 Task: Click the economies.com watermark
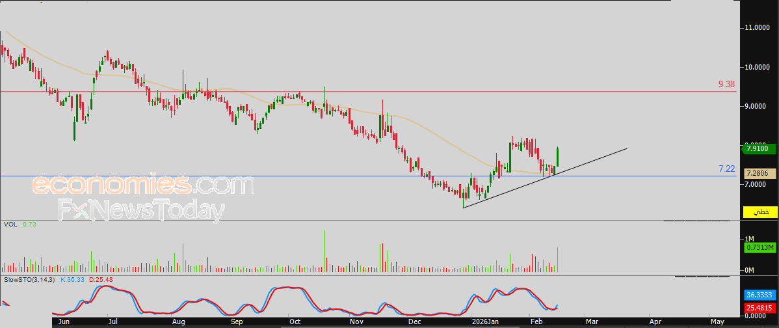tap(142, 185)
